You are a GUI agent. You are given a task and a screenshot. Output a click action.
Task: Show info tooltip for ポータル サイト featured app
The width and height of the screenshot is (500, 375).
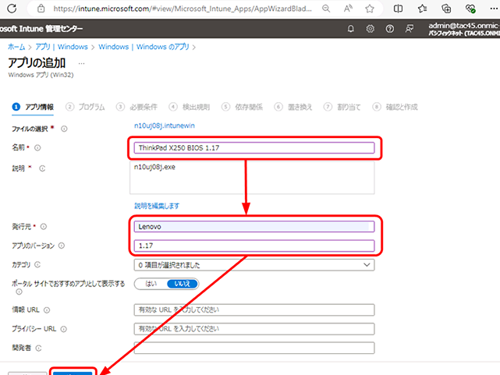[20, 292]
